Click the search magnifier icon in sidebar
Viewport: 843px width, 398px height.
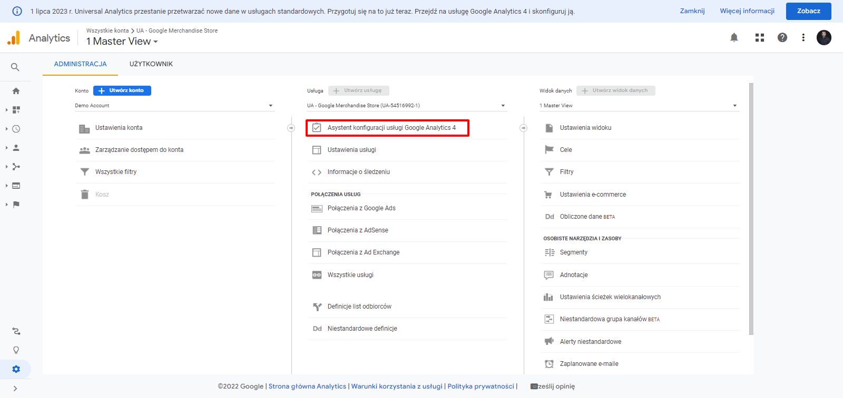pos(15,67)
